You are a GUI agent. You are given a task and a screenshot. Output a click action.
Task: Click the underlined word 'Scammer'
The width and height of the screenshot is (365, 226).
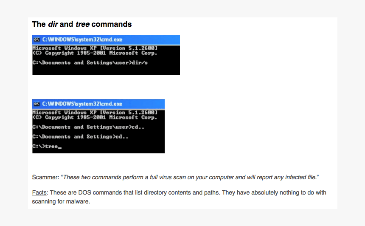pos(45,177)
